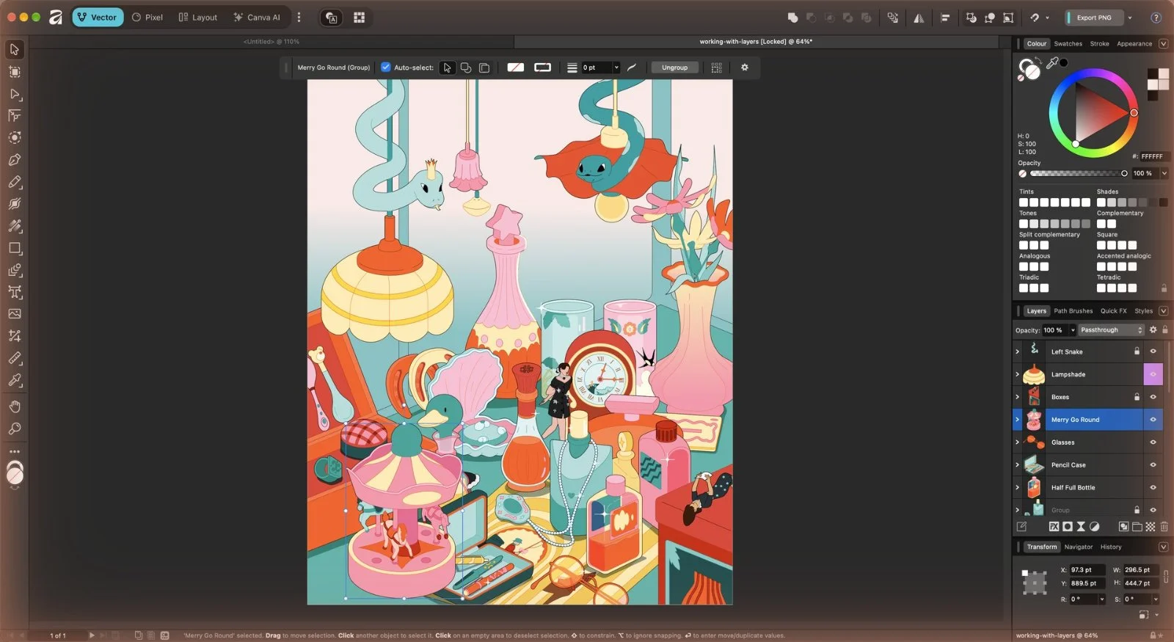Open the Passthrough blend mode dropdown
Viewport: 1174px width, 642px height.
1111,330
